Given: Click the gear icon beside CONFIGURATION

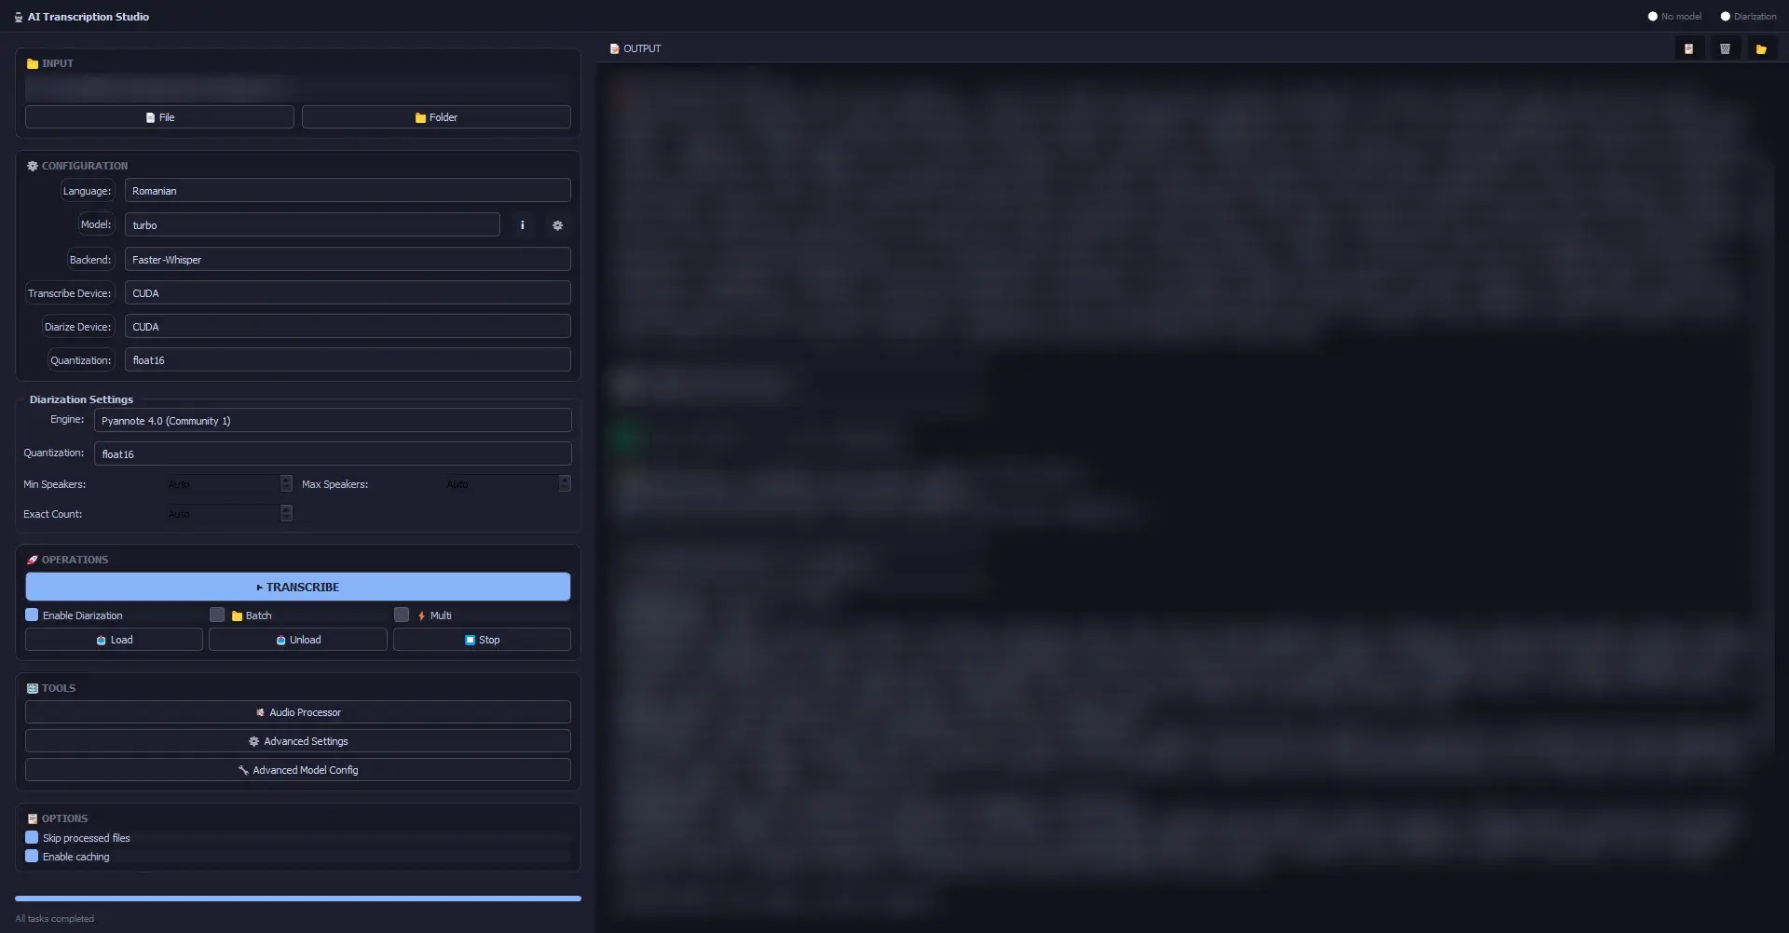Looking at the screenshot, I should pyautogui.click(x=33, y=166).
